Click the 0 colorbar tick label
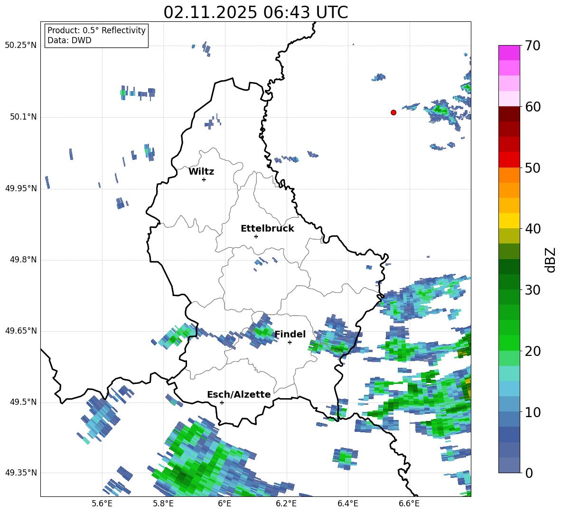The width and height of the screenshot is (562, 513). coord(529,473)
